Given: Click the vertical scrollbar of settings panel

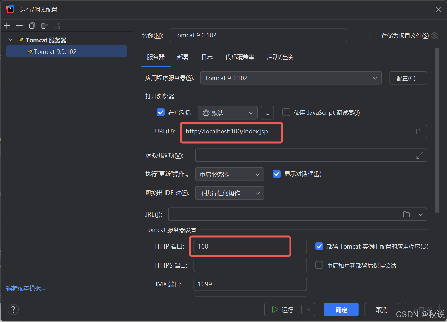Looking at the screenshot, I should tap(437, 131).
